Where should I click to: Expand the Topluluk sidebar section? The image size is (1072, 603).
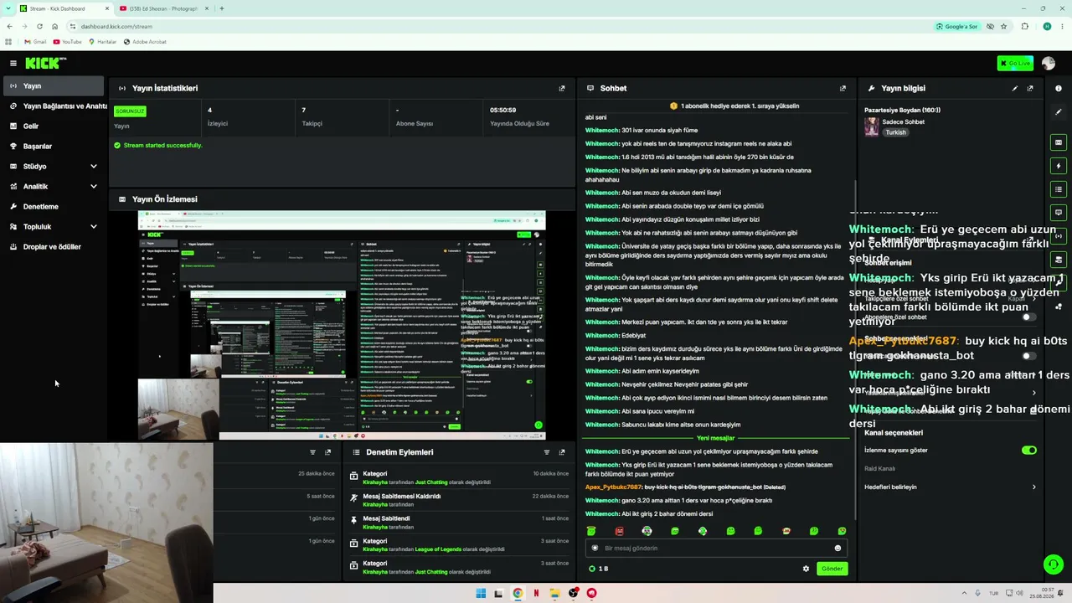[54, 227]
